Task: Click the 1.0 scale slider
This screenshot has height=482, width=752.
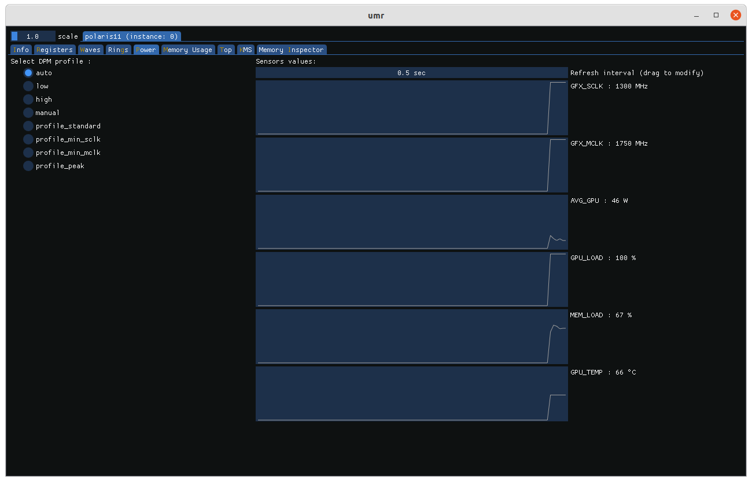Action: [33, 36]
